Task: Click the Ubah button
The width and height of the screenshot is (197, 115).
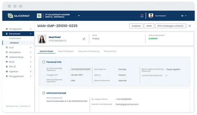Action: [149, 26]
